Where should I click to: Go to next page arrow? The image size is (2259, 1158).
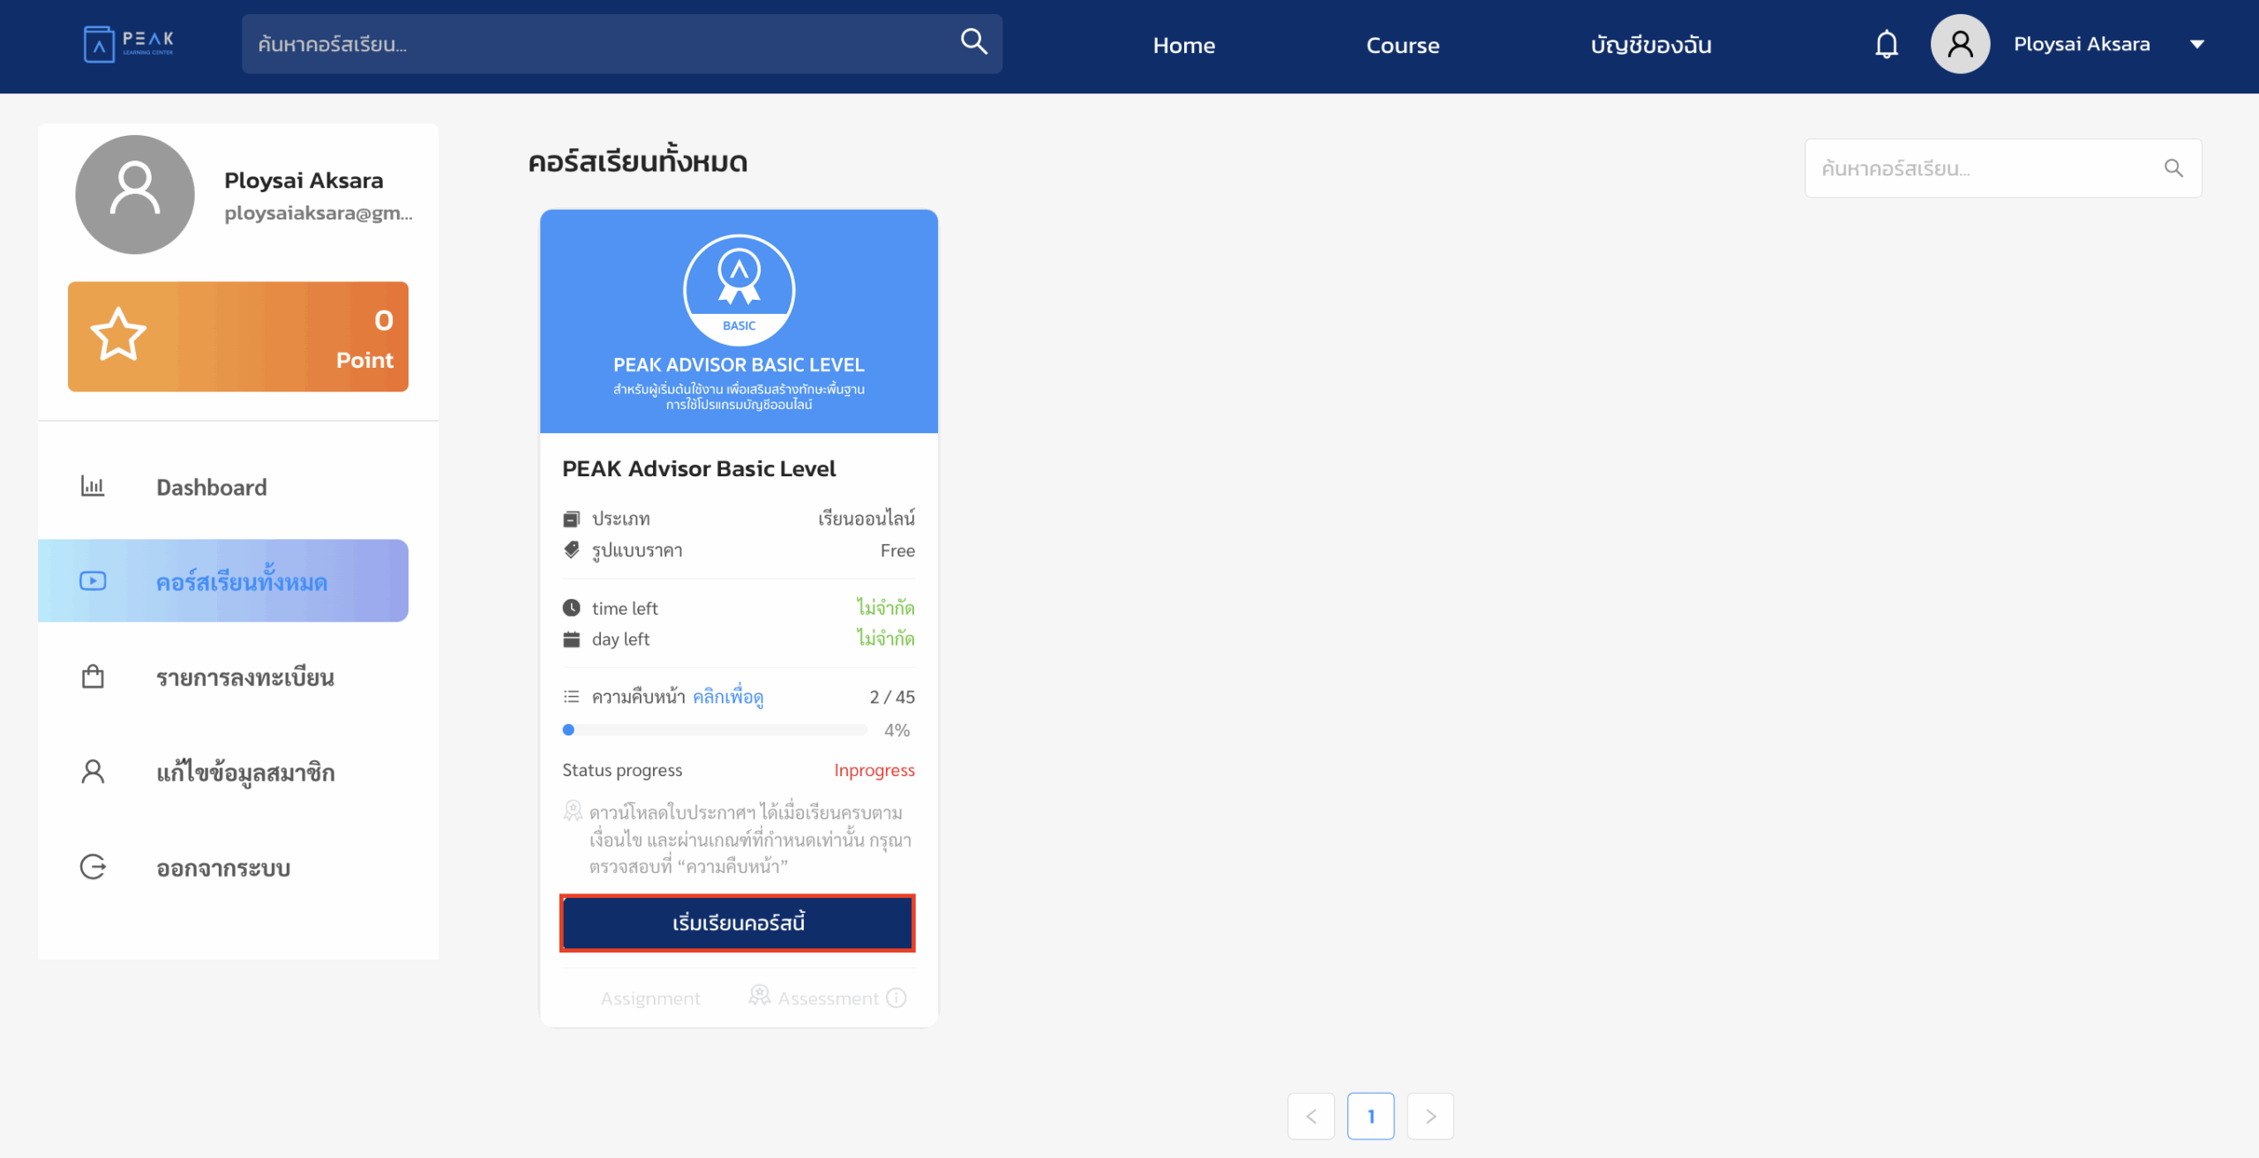click(1430, 1116)
